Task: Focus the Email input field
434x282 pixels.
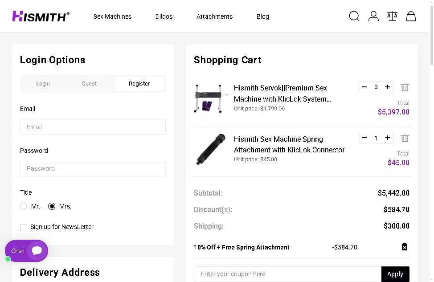Action: (x=93, y=127)
